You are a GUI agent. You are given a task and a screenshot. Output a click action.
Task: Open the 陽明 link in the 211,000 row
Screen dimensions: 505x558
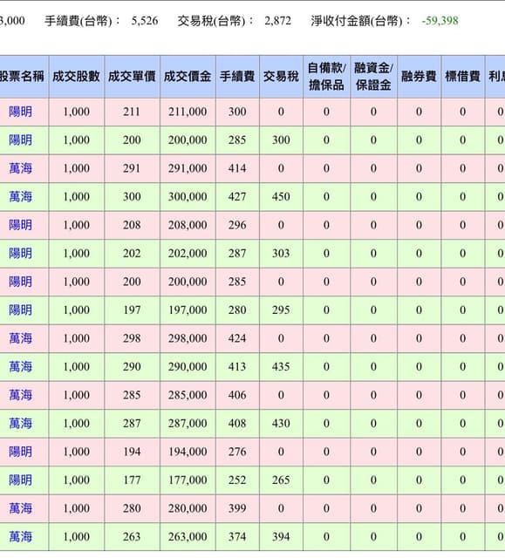(20, 112)
